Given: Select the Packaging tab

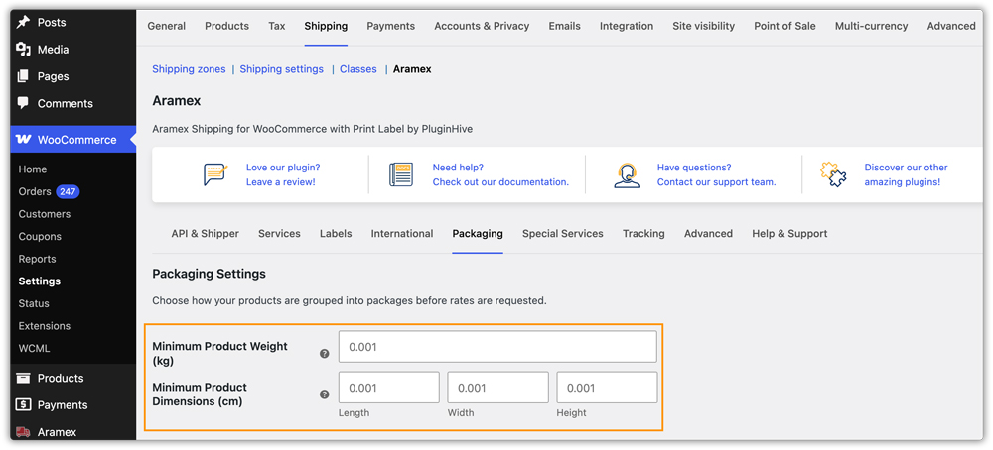Looking at the screenshot, I should (478, 234).
